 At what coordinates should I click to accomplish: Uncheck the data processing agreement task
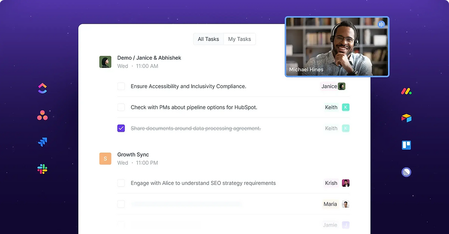pos(121,128)
